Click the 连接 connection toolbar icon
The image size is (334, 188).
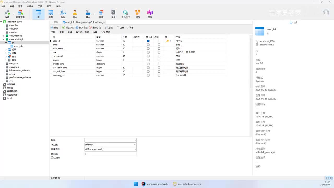pos(7,14)
